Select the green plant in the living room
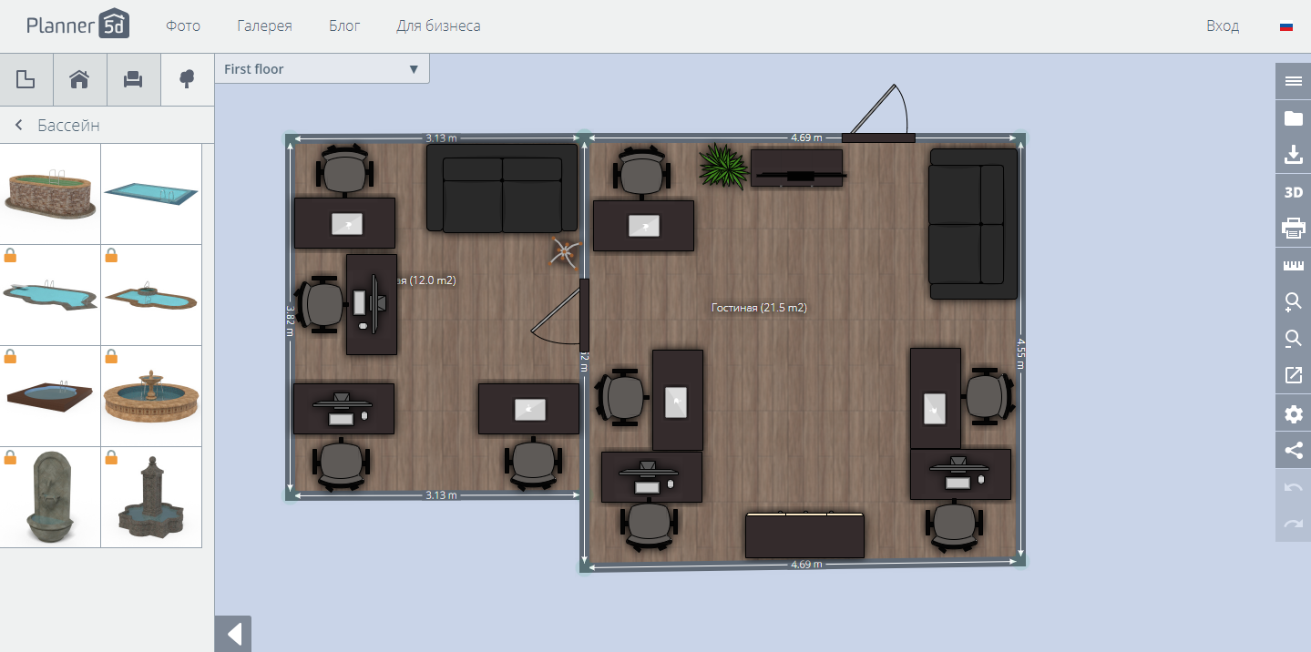The width and height of the screenshot is (1311, 652). (x=722, y=166)
